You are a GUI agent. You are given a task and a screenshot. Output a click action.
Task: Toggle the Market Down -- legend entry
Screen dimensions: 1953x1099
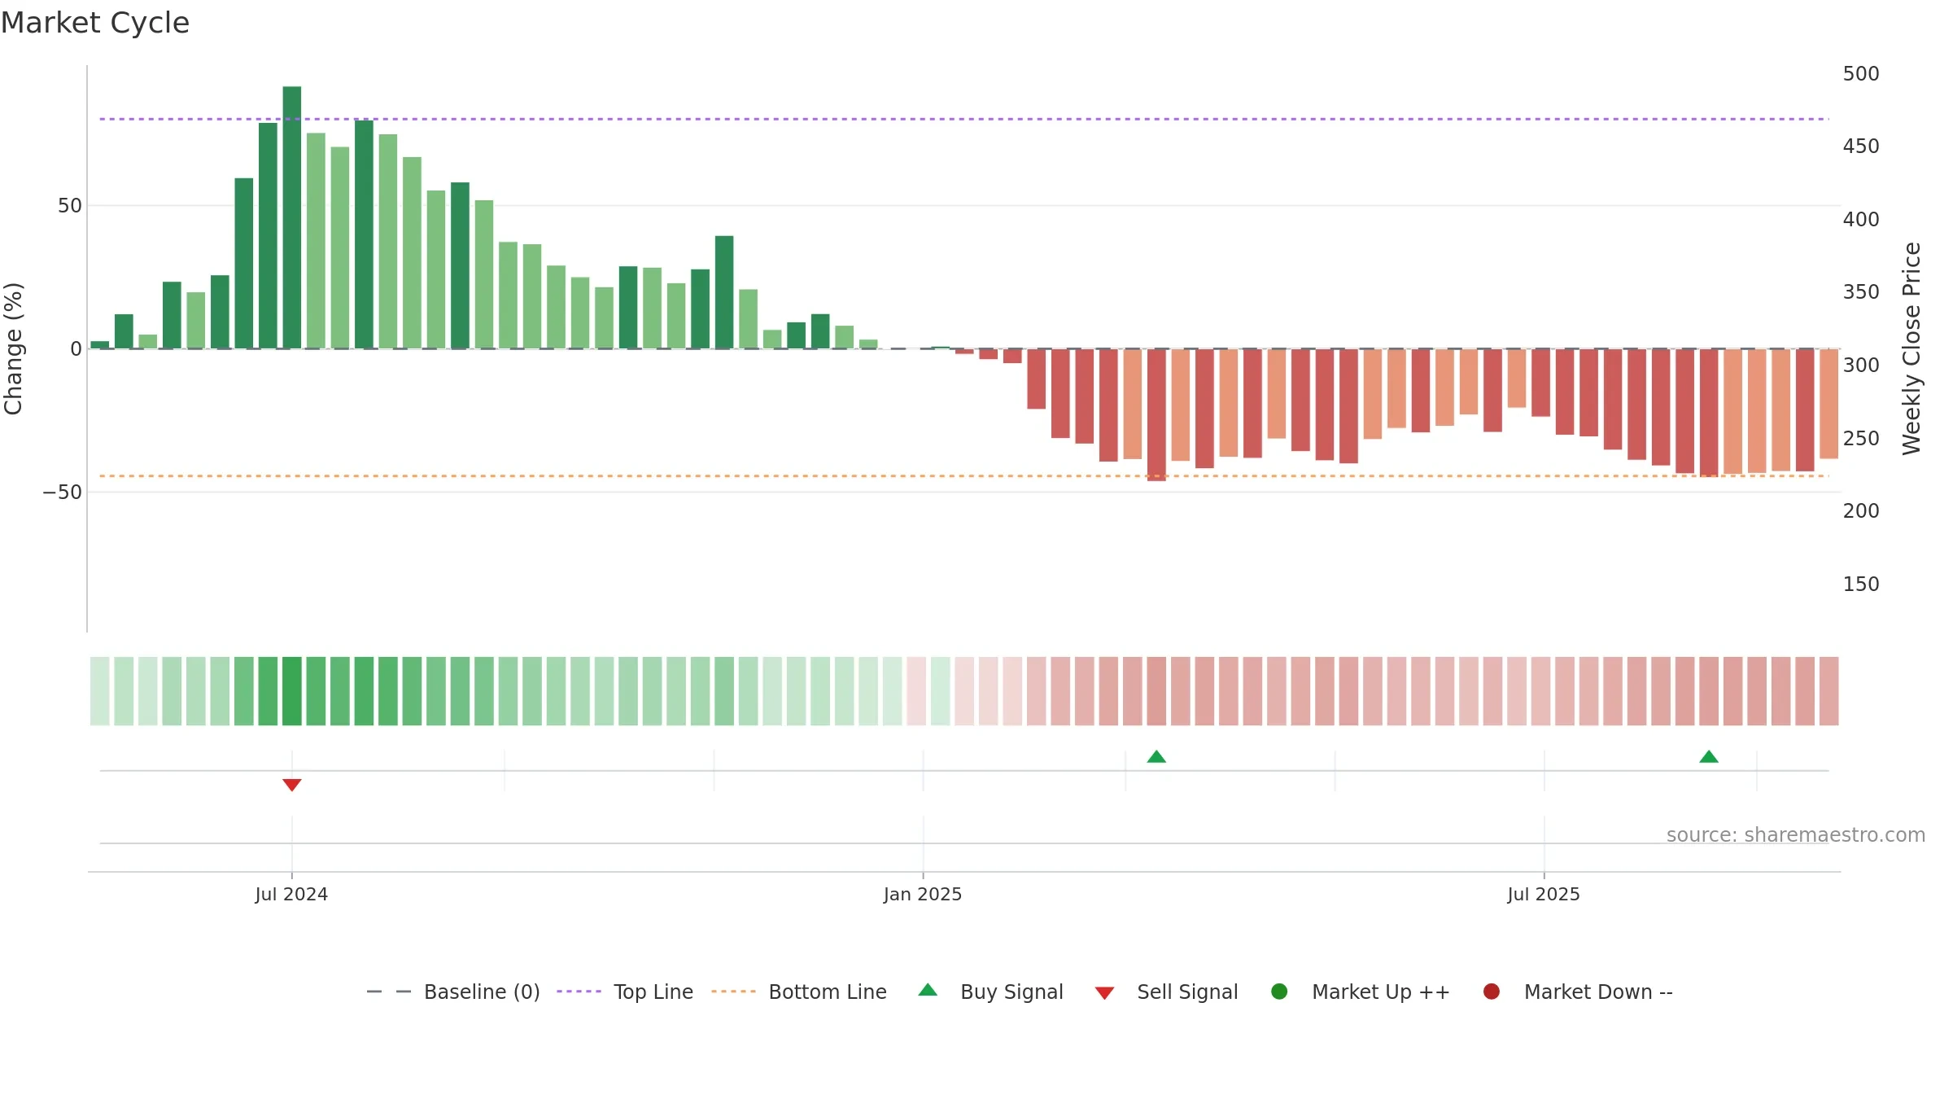[x=1578, y=992]
